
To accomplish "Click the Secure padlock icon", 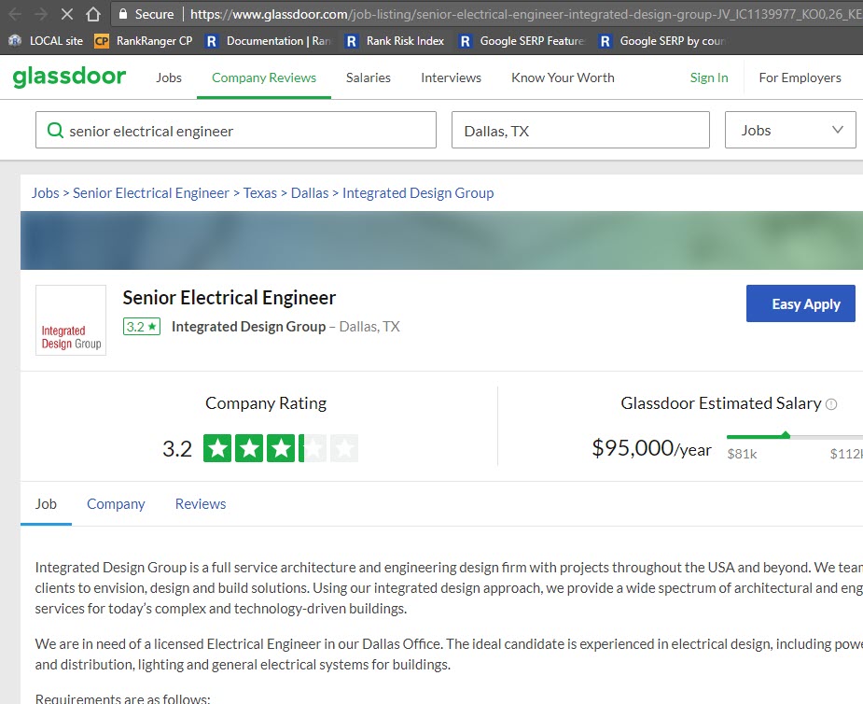I will pos(123,14).
